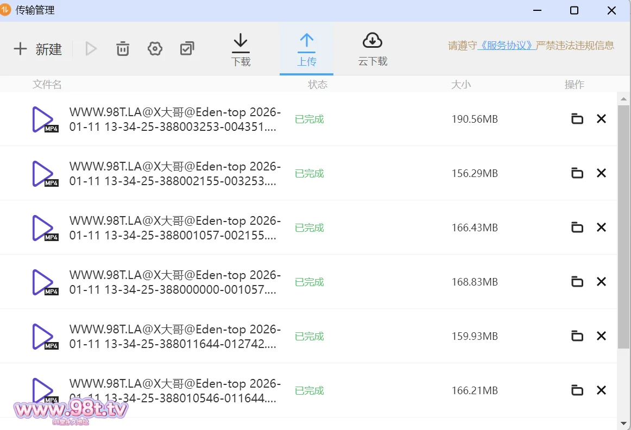Switch to the 下载 (download) tab
This screenshot has width=631, height=430.
coord(241,50)
